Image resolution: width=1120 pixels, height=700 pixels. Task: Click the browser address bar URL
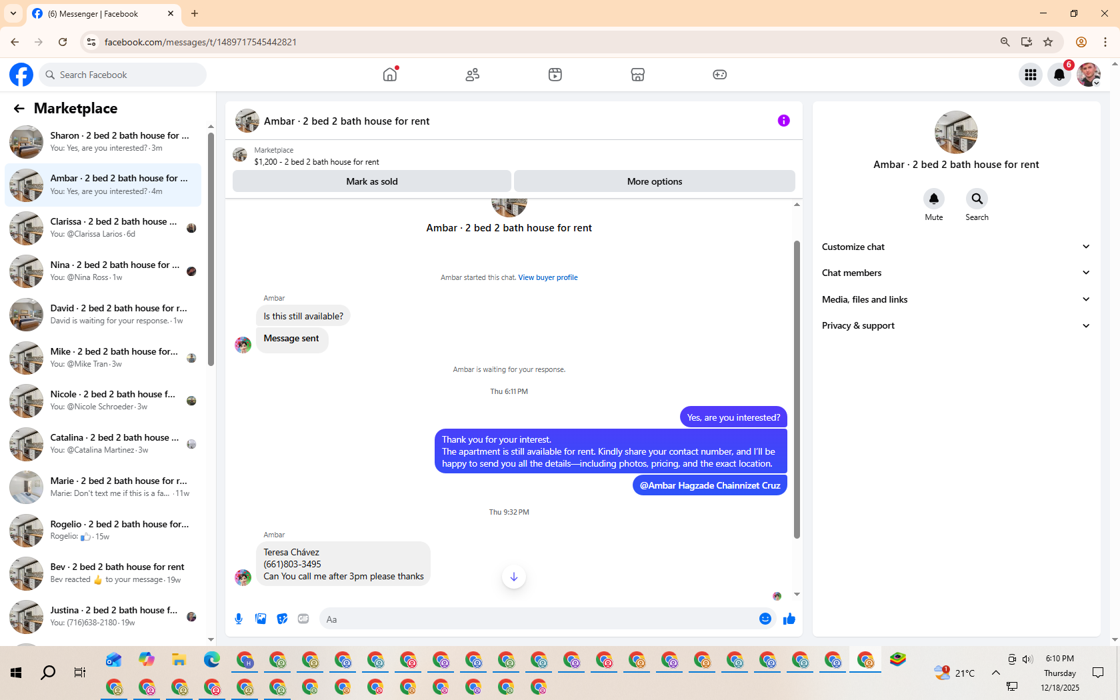coord(201,42)
